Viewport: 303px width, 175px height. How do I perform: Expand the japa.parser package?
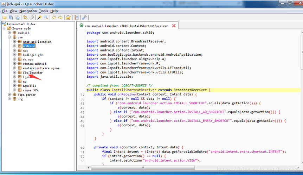(x=9, y=94)
